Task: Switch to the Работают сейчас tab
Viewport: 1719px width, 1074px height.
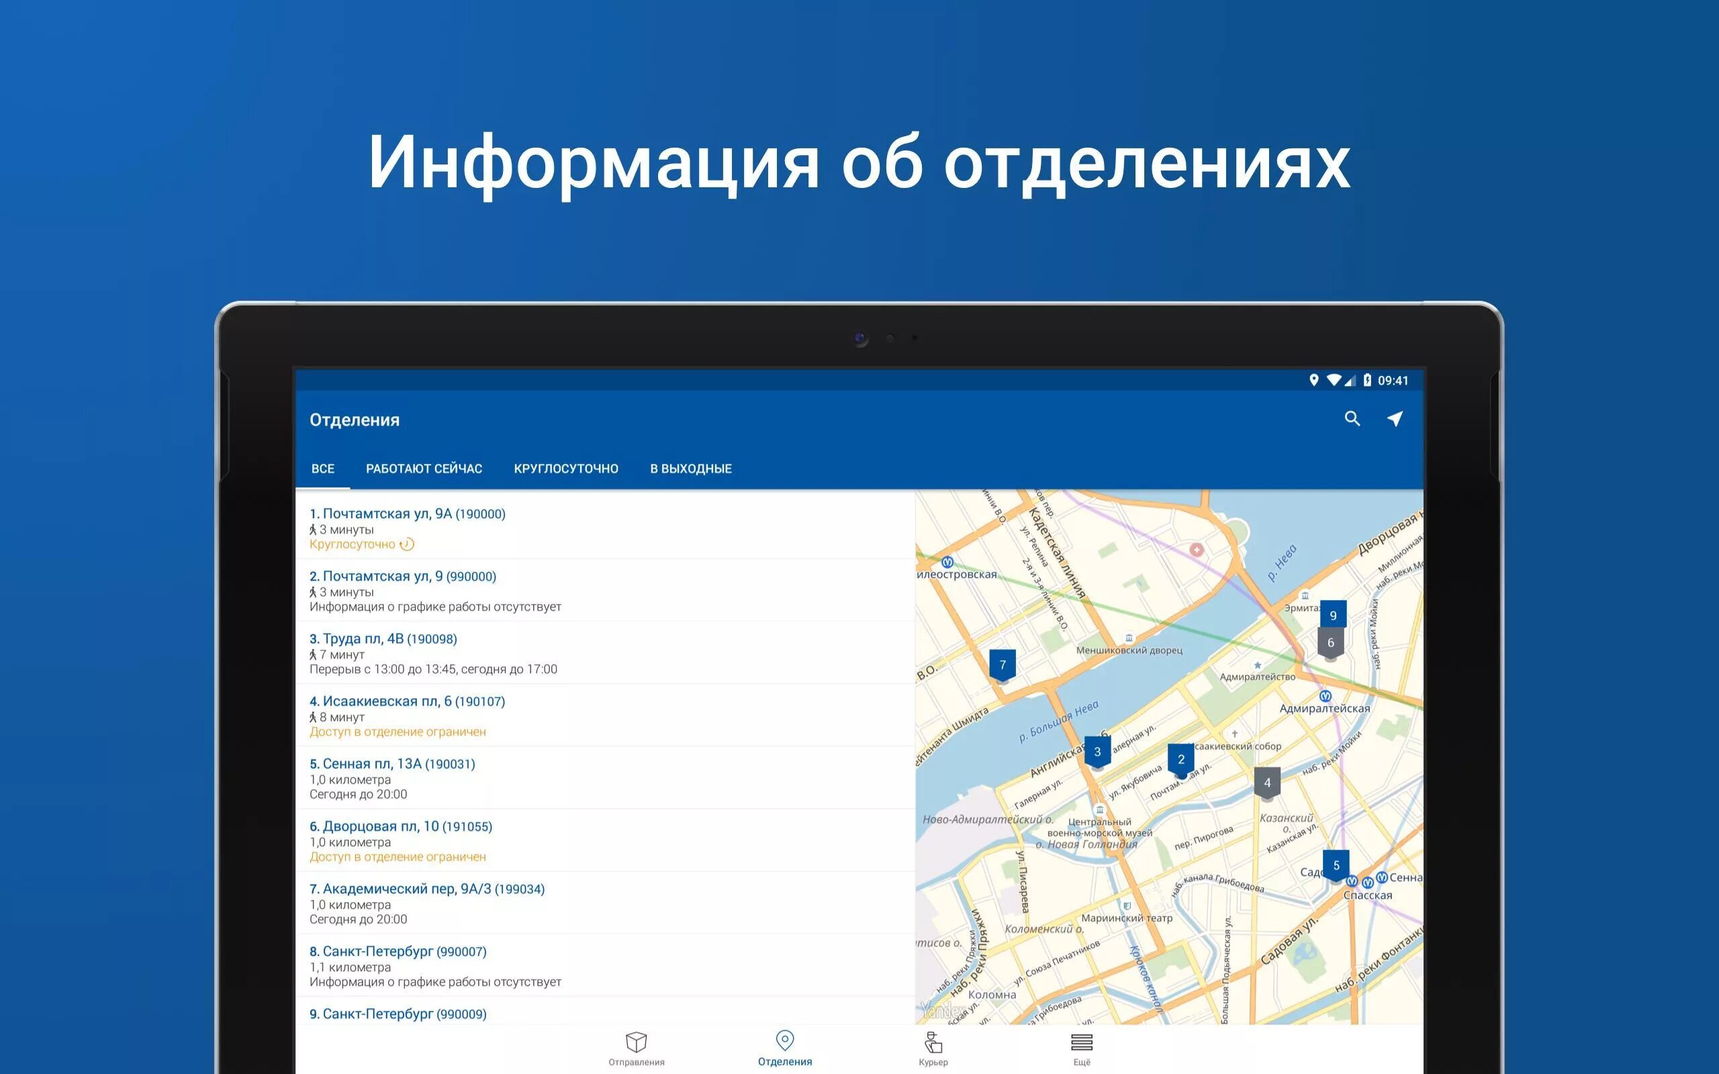Action: [x=423, y=469]
